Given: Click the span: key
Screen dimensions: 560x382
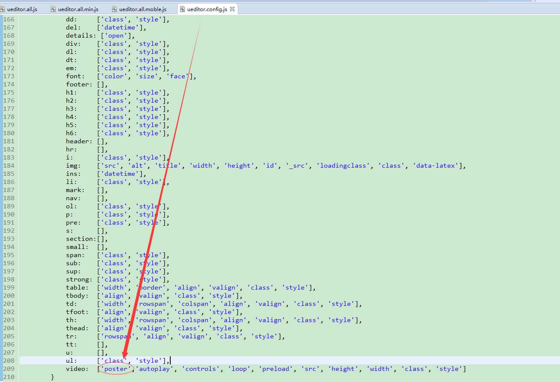Looking at the screenshot, I should pos(75,255).
